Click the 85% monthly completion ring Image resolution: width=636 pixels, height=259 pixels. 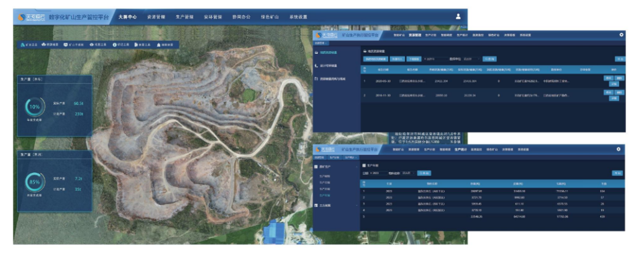(x=35, y=182)
